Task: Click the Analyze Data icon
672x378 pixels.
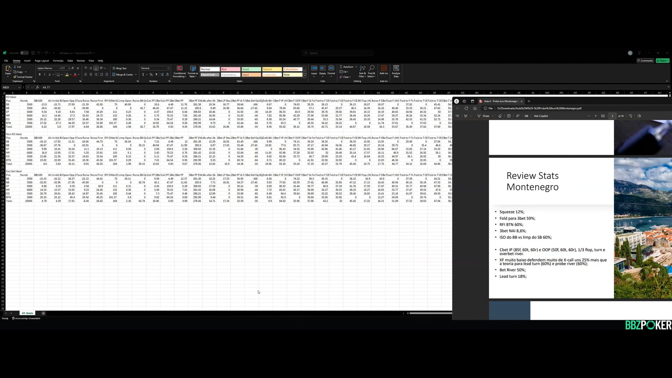Action: 396,68
